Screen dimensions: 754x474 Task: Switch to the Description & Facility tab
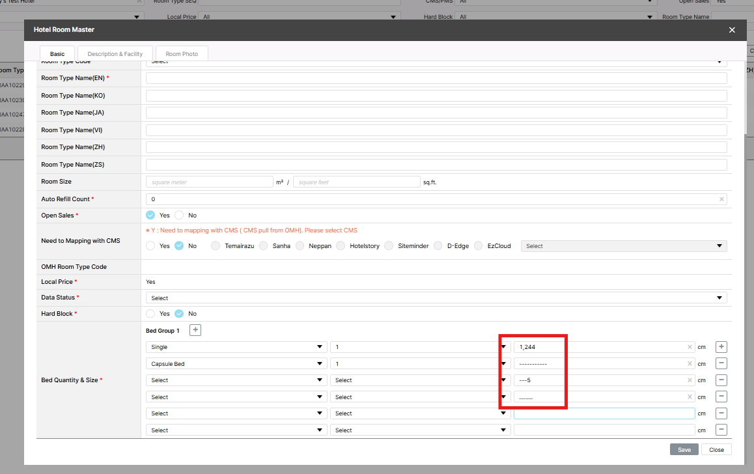tap(115, 54)
